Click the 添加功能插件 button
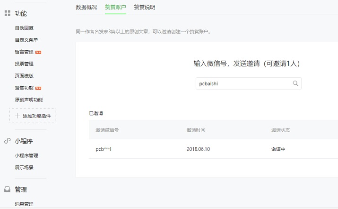This screenshot has width=338, height=209. tap(33, 116)
